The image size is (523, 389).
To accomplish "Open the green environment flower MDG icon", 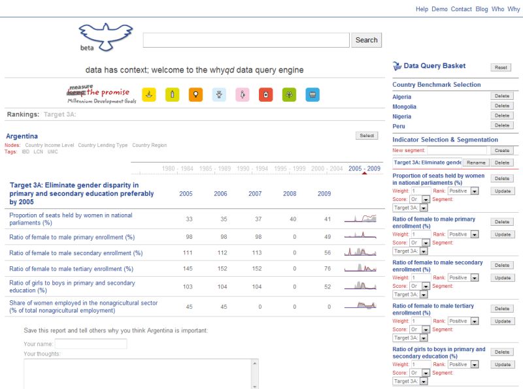I will tap(289, 95).
